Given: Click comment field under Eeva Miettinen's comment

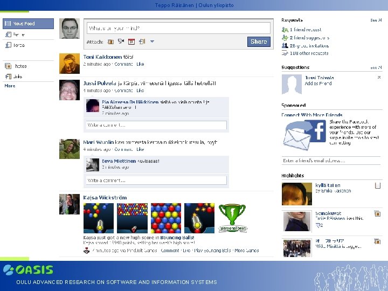Looking at the screenshot, I should [x=156, y=181].
